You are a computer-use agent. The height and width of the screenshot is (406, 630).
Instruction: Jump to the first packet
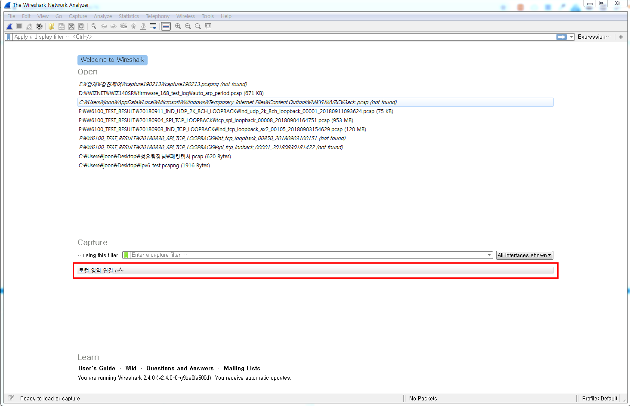click(x=133, y=26)
